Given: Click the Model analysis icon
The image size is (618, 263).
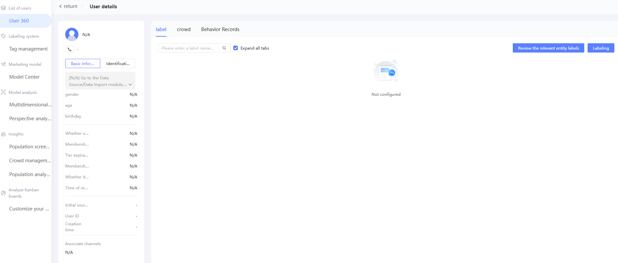Looking at the screenshot, I should (3, 92).
